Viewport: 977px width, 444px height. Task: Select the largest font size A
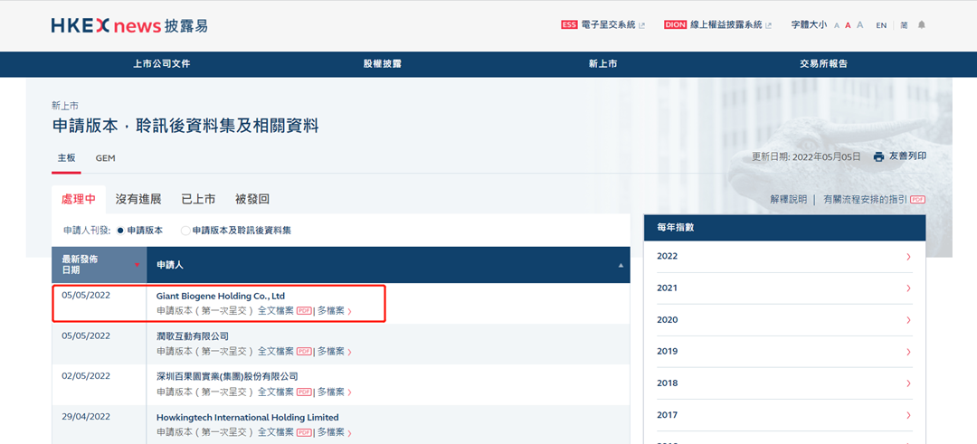[860, 25]
